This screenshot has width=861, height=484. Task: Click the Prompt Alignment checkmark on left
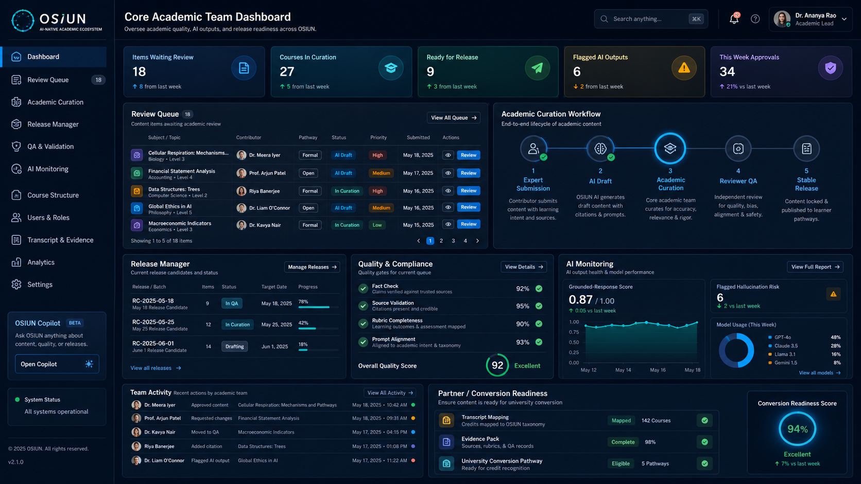point(363,342)
